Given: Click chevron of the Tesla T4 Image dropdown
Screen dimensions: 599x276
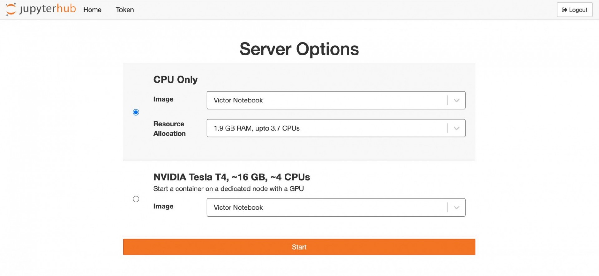Looking at the screenshot, I should pos(456,207).
